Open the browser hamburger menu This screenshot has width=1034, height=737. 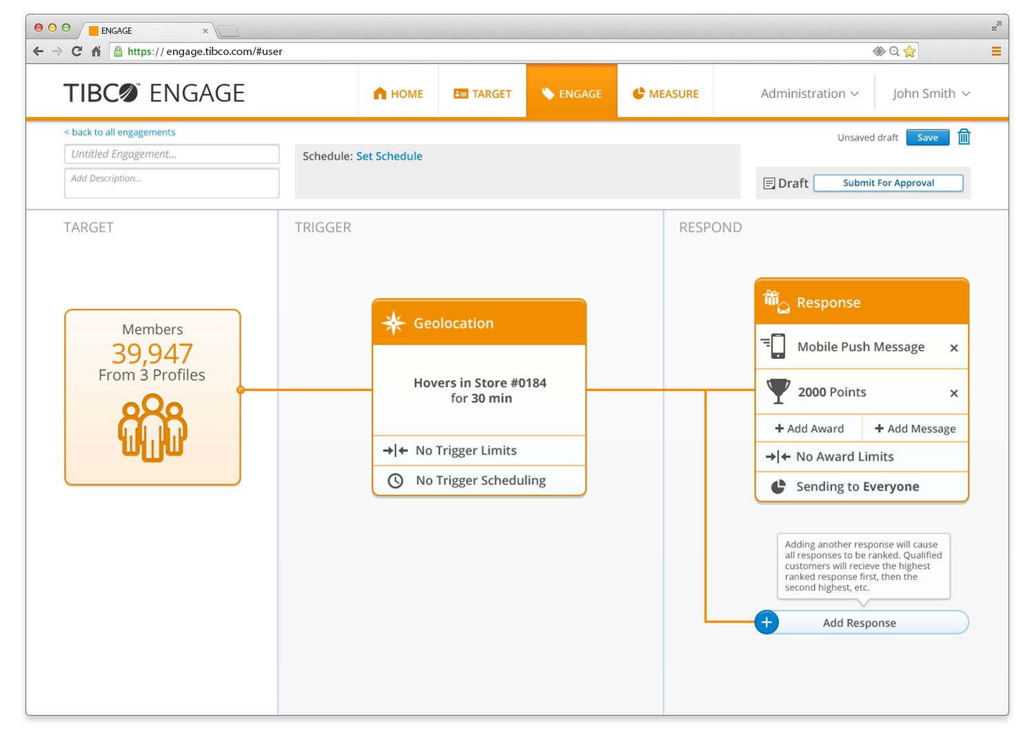996,51
